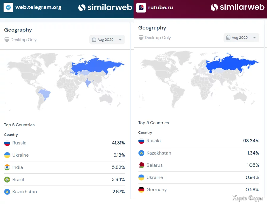Screen dimensions: 267x204
Task: Click Russia flag in the Telegram country list
Action: pyautogui.click(x=7, y=143)
